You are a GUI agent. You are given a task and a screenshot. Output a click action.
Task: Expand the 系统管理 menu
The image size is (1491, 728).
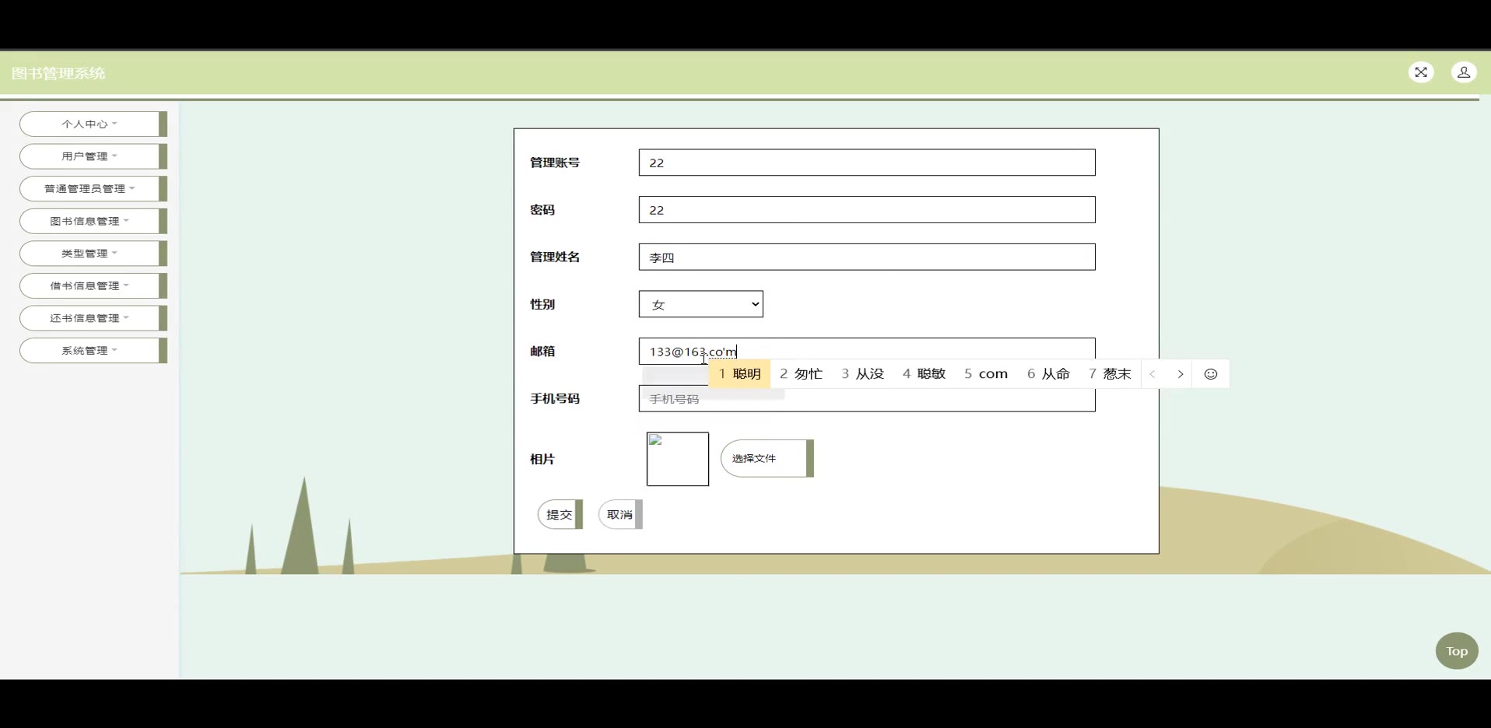(x=93, y=351)
